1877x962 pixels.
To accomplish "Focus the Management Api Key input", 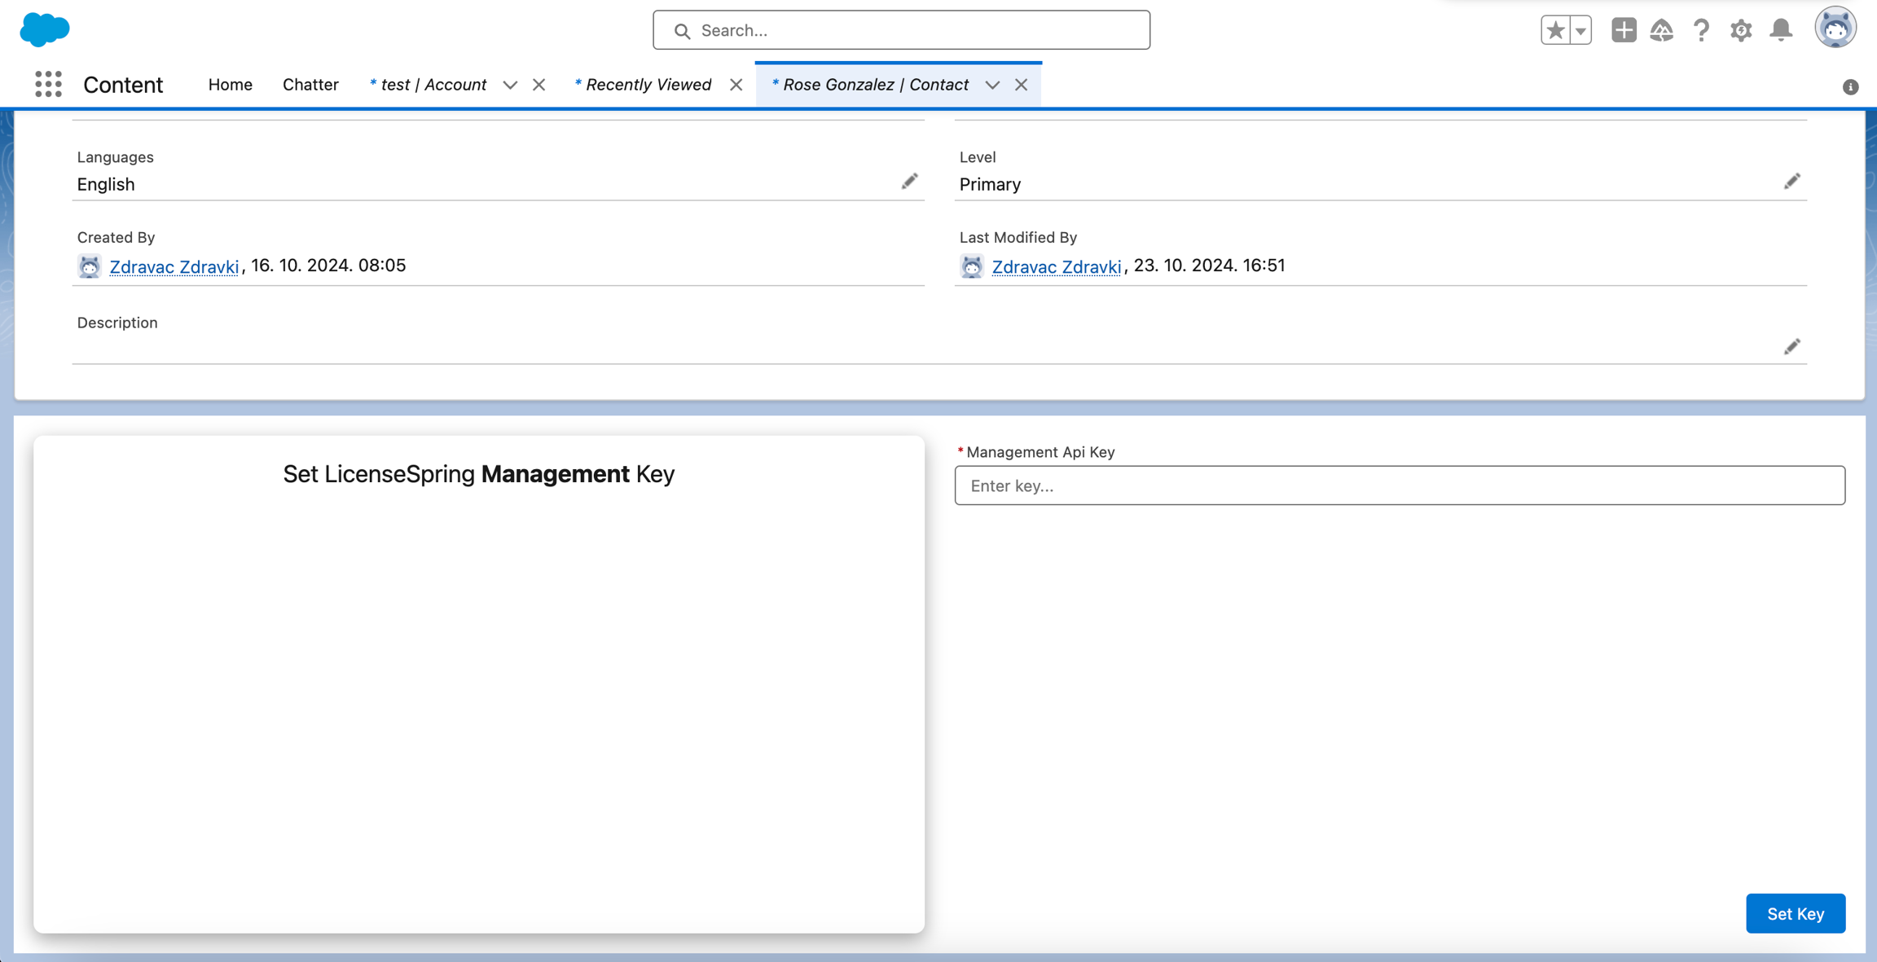I will pyautogui.click(x=1399, y=485).
